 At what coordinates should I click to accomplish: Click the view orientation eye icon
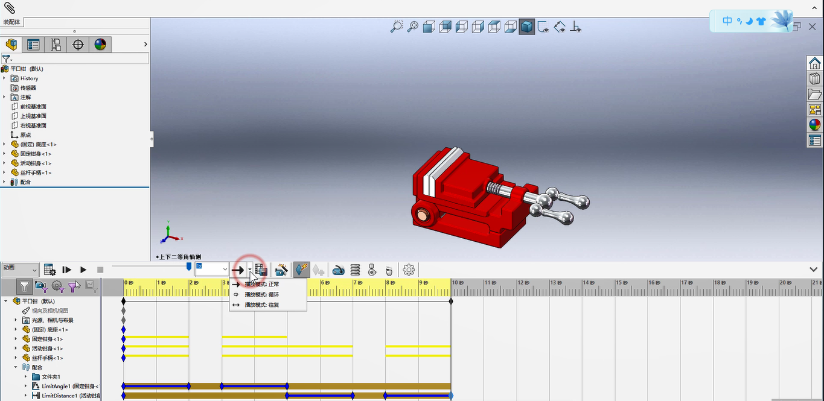pos(560,27)
